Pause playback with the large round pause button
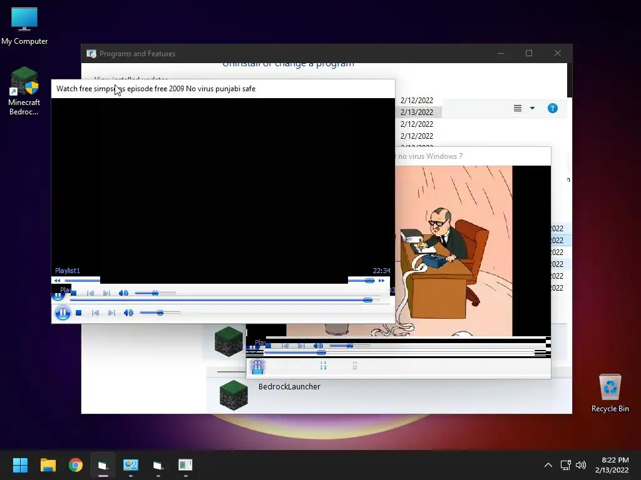 (x=63, y=313)
